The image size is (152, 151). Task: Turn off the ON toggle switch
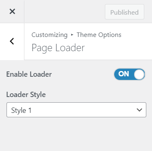point(129,74)
